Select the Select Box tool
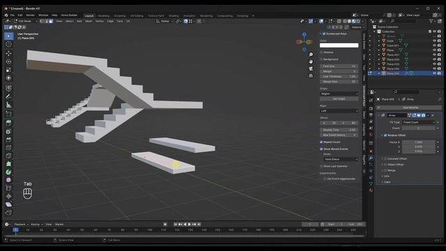Viewport: 446px width, 251px height. click(x=8, y=36)
